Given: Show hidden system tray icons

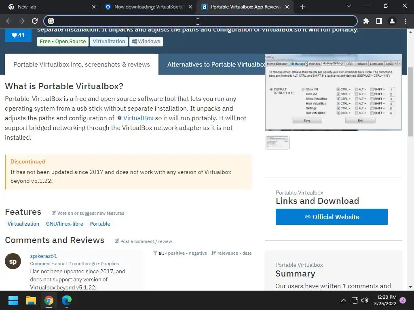Looking at the screenshot, I should pyautogui.click(x=344, y=300).
